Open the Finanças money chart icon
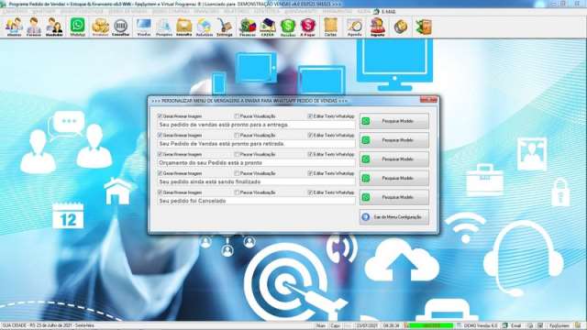 (248, 27)
